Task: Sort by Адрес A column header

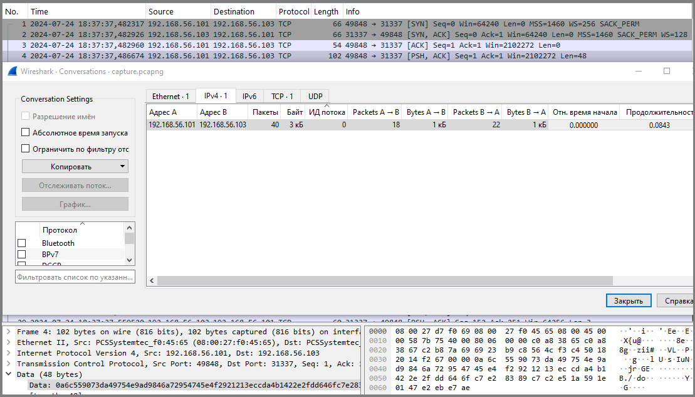Action: point(172,112)
